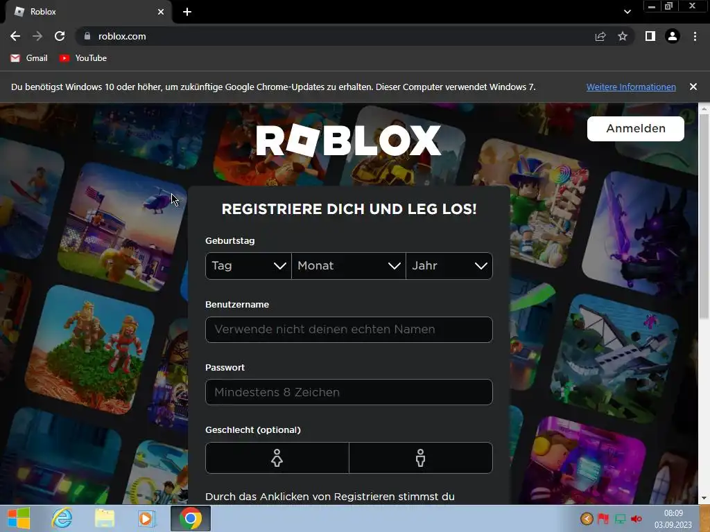Click the shark boat game thumbnail

tap(614, 358)
